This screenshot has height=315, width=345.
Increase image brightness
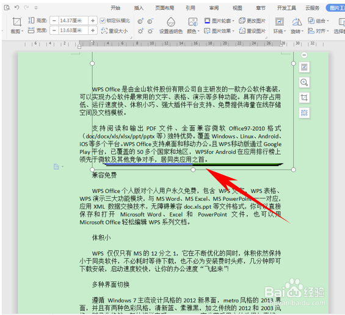pyautogui.click(x=140, y=31)
